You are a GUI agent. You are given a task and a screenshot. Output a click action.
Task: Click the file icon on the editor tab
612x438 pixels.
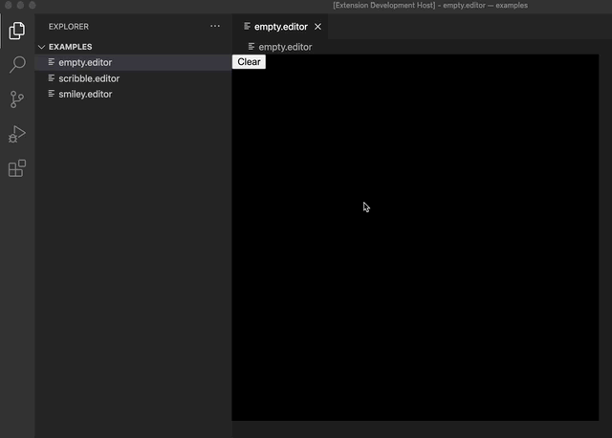(x=247, y=26)
